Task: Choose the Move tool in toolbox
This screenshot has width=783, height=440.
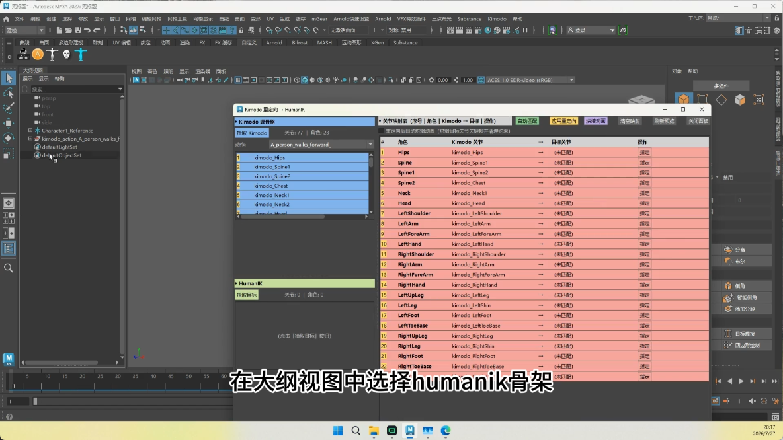Action: 9,124
